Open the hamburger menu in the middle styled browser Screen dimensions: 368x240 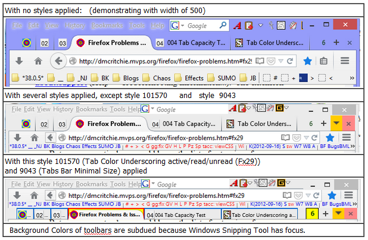click(x=347, y=137)
